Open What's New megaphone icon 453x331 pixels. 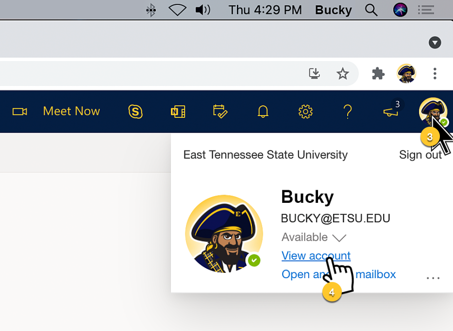click(x=390, y=112)
